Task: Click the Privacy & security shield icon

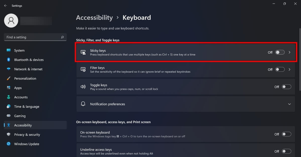Action: click(9, 135)
